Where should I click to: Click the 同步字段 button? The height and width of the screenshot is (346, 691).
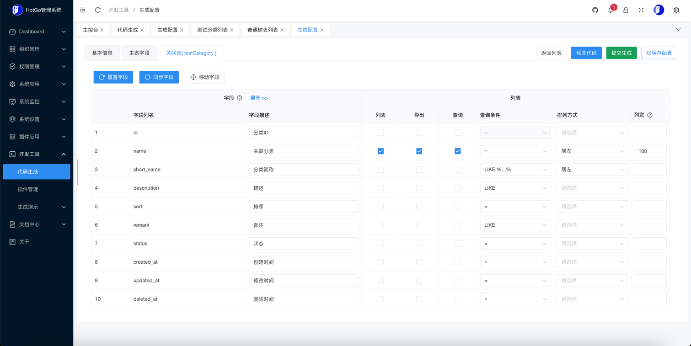click(159, 77)
